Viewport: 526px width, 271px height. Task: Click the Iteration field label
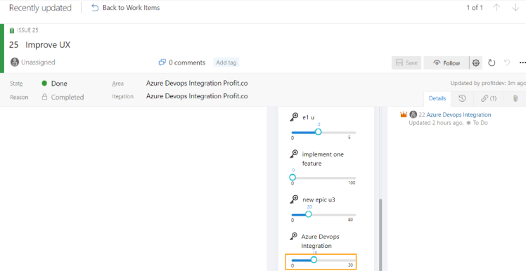click(x=122, y=96)
